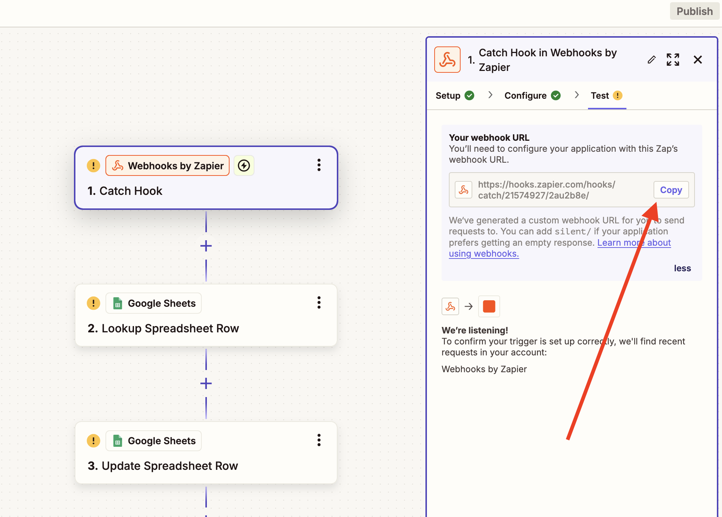Image resolution: width=722 pixels, height=517 pixels.
Task: Click warning icon on Lookup Spreadsheet Row step
Action: pyautogui.click(x=93, y=303)
